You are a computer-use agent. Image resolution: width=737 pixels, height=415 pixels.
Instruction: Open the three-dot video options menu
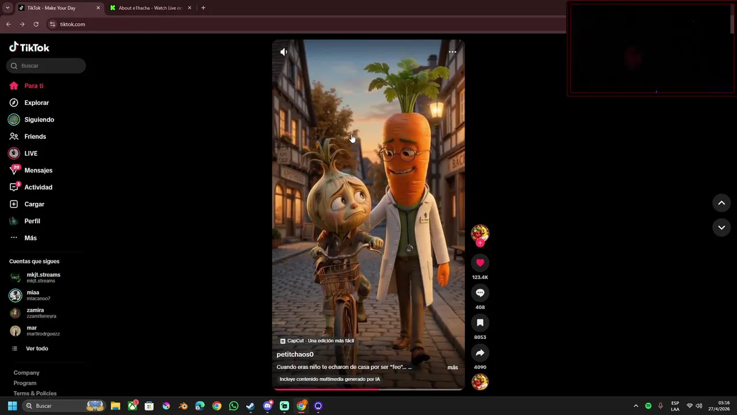tap(453, 52)
